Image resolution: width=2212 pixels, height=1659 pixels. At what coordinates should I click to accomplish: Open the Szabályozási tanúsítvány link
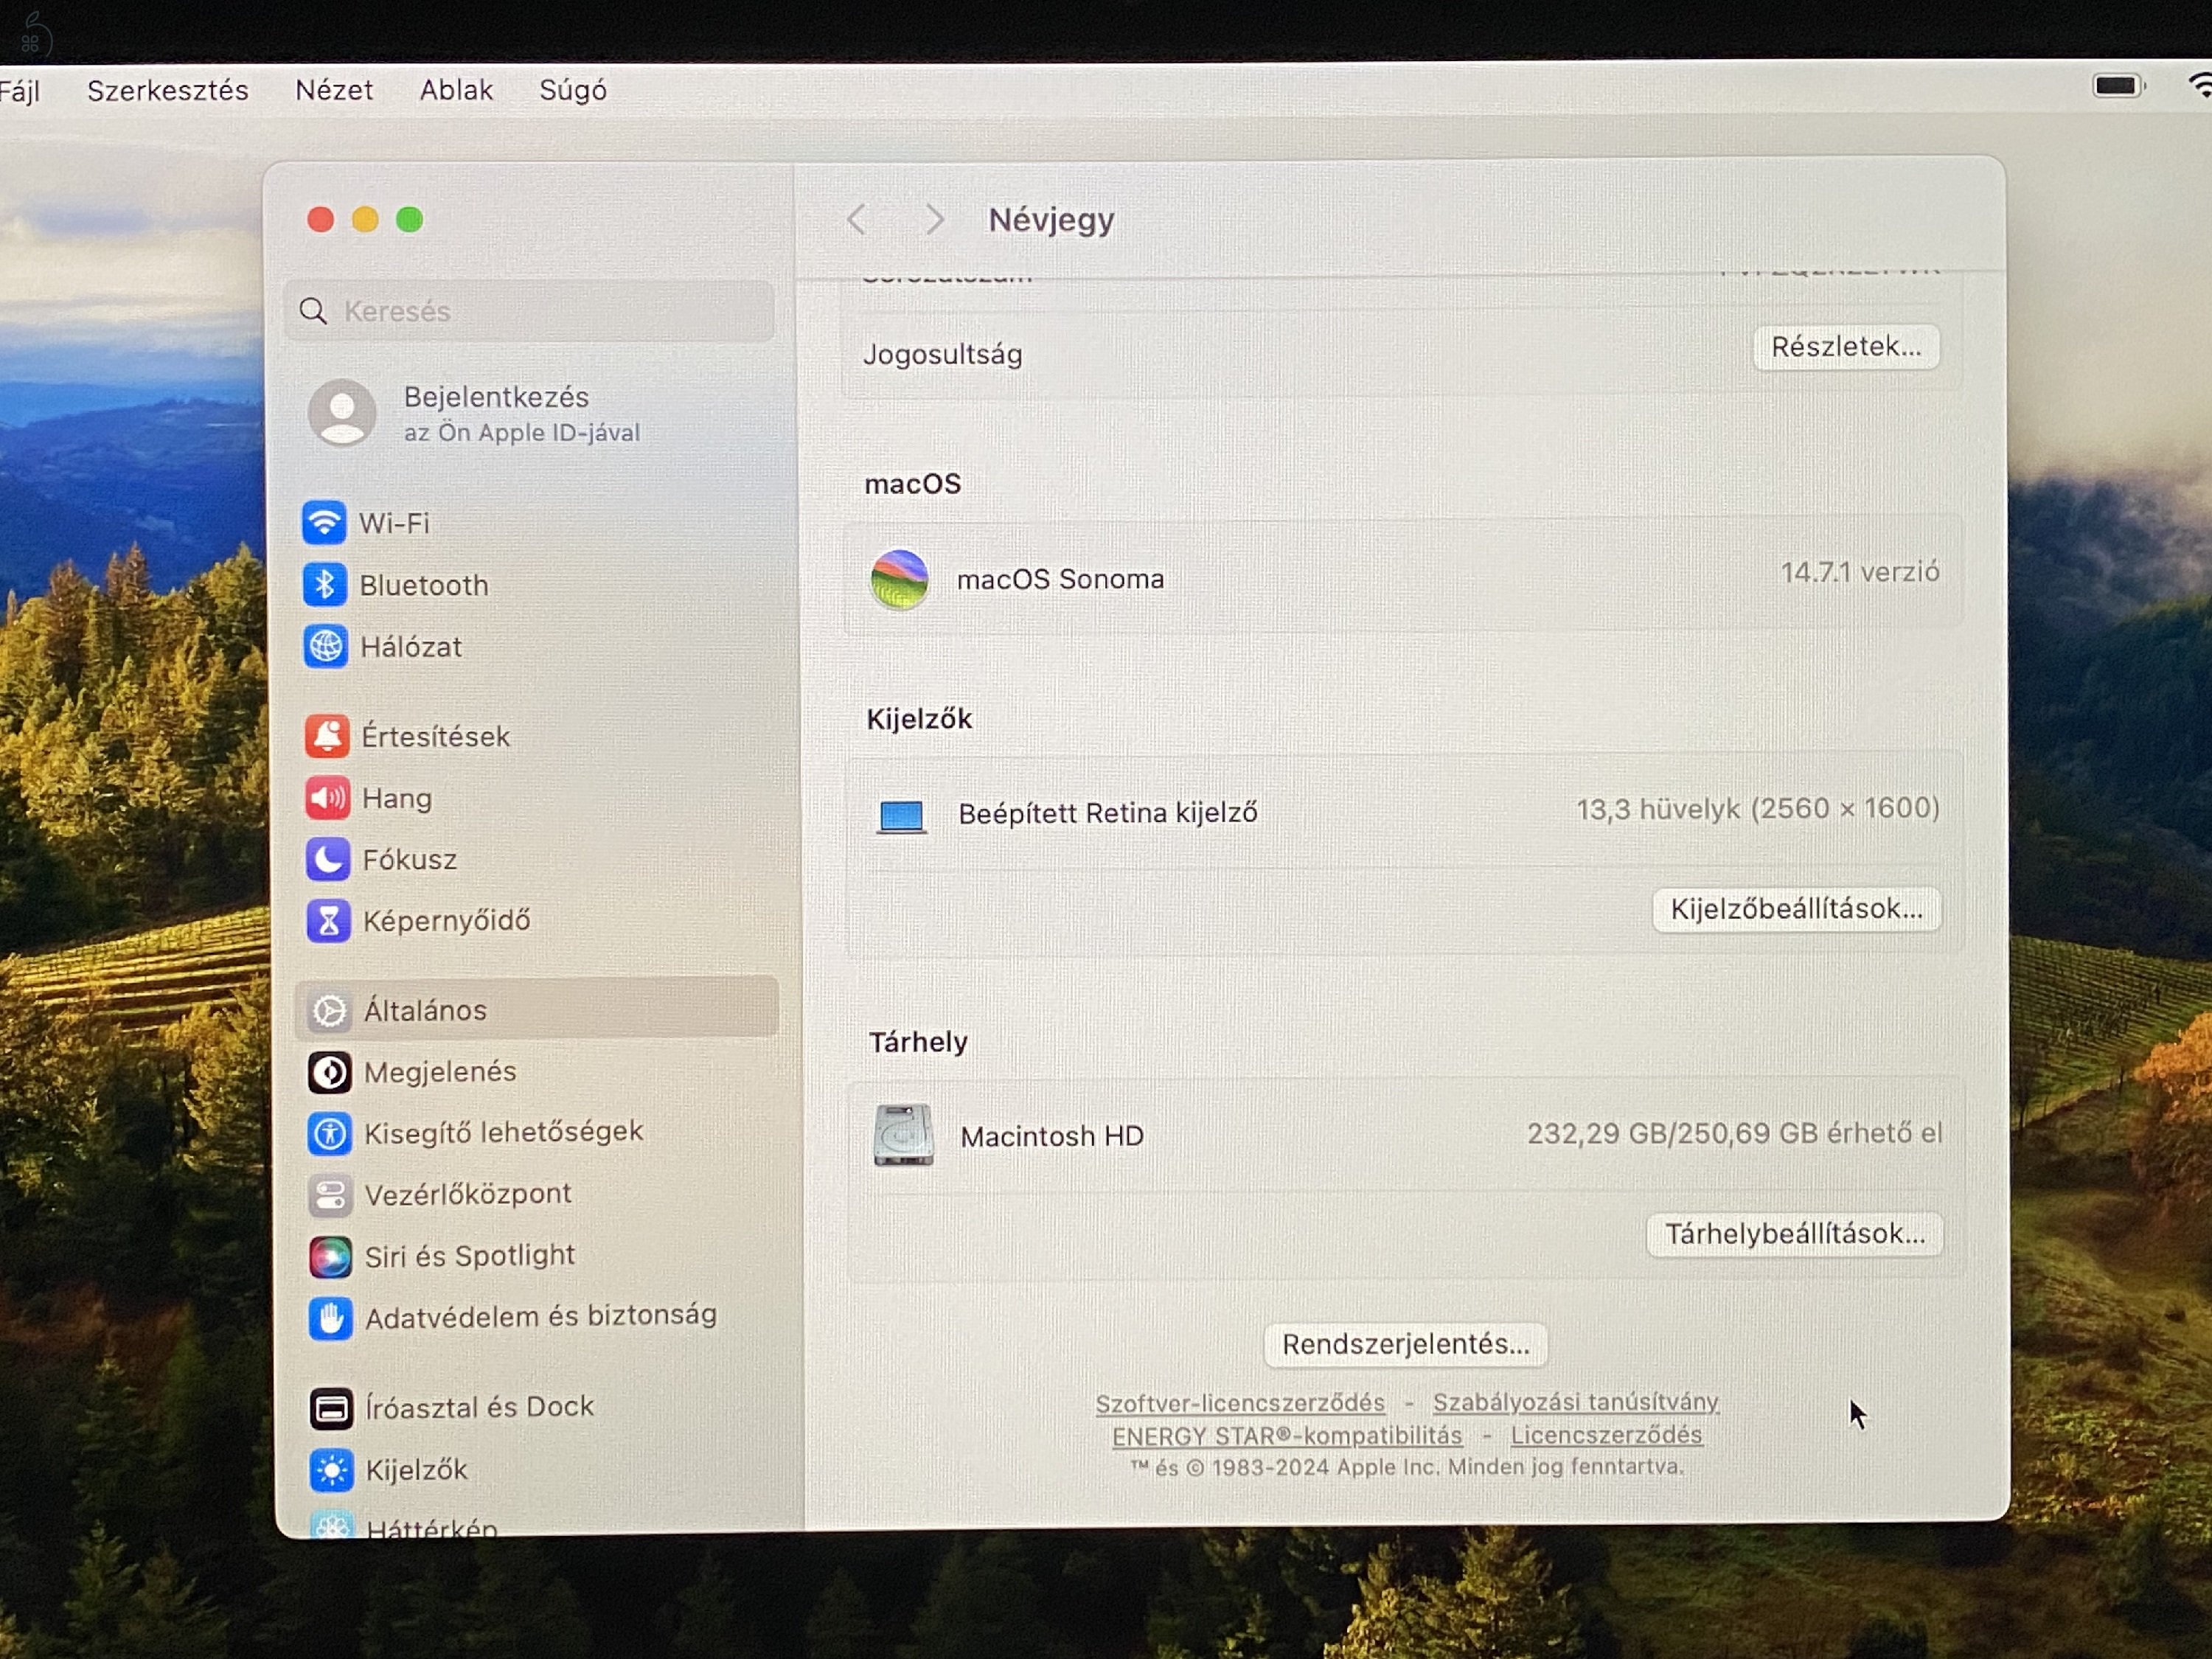[x=1576, y=1402]
